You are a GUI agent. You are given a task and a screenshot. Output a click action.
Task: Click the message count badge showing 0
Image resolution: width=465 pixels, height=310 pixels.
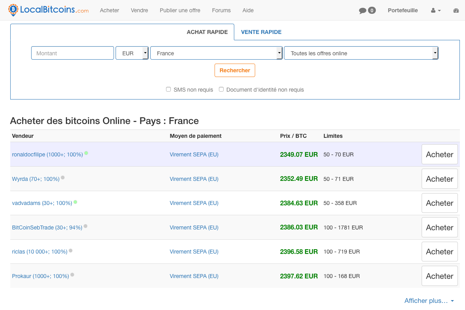click(372, 10)
